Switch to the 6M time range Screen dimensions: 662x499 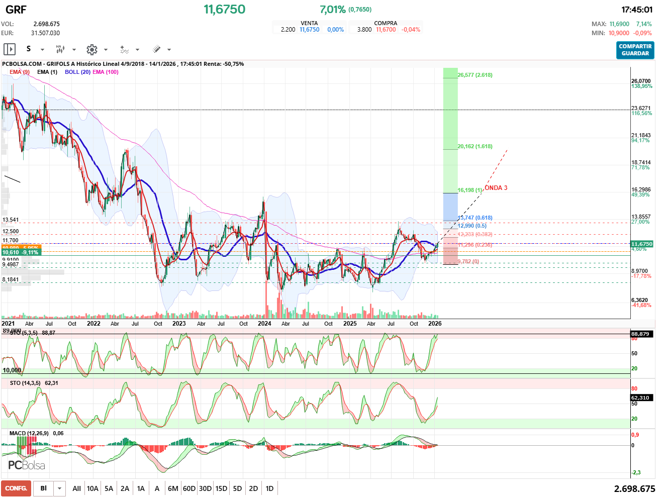click(x=173, y=488)
